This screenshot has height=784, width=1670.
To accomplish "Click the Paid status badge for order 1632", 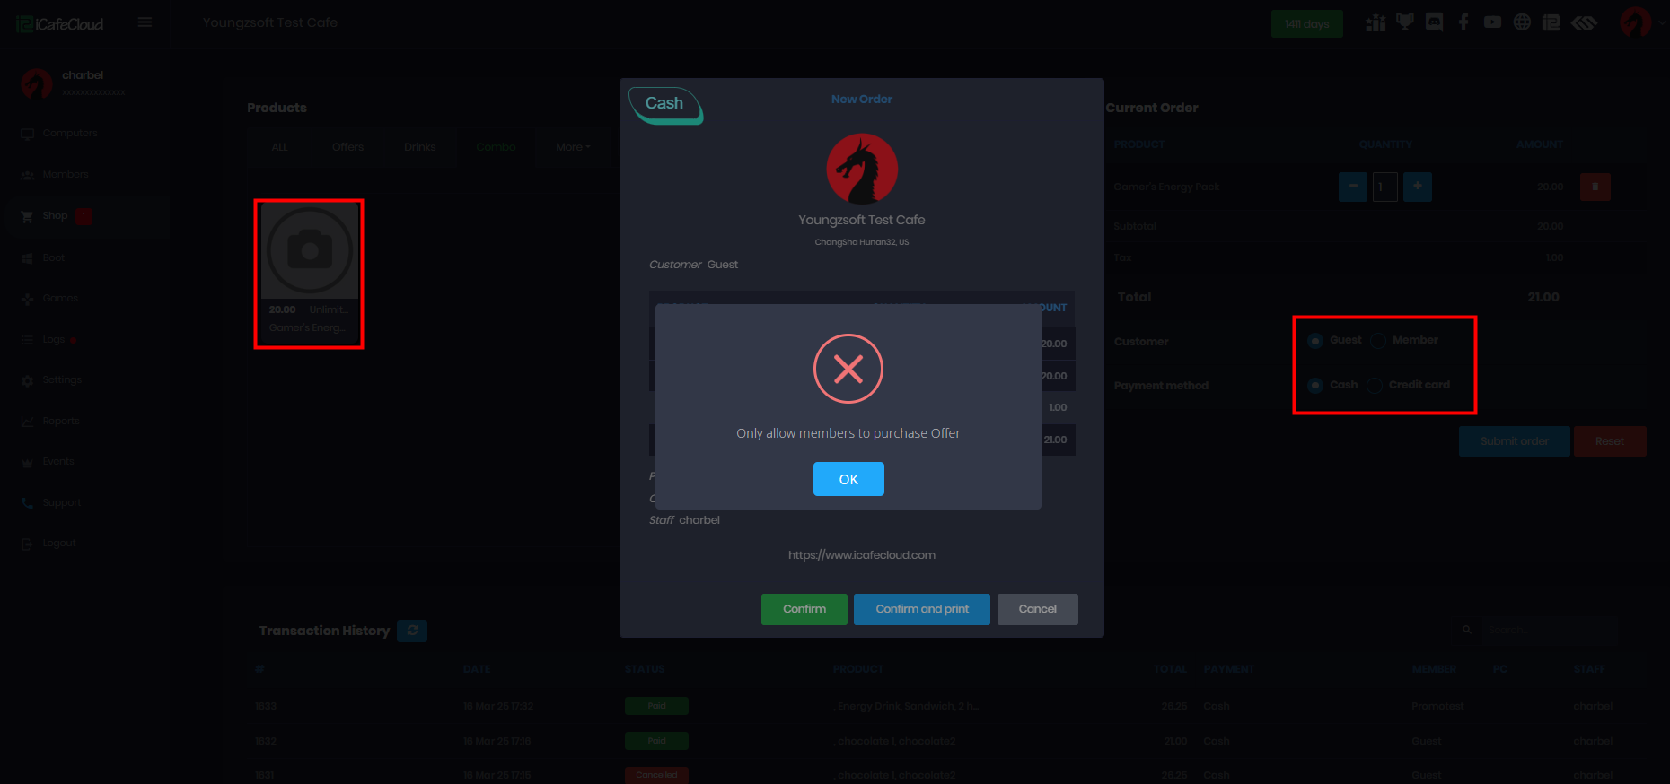I will coord(656,741).
